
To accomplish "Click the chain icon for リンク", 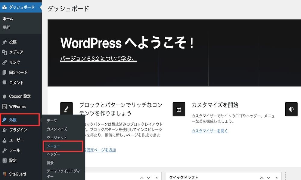I will pos(5,62).
